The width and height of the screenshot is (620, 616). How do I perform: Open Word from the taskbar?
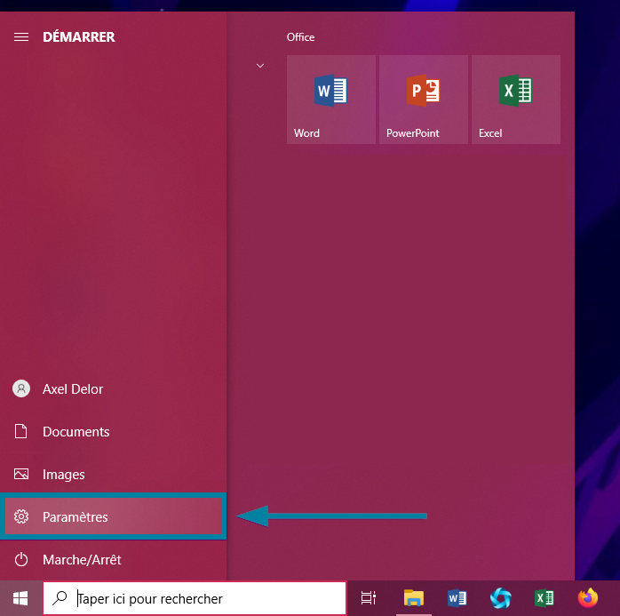tap(457, 598)
